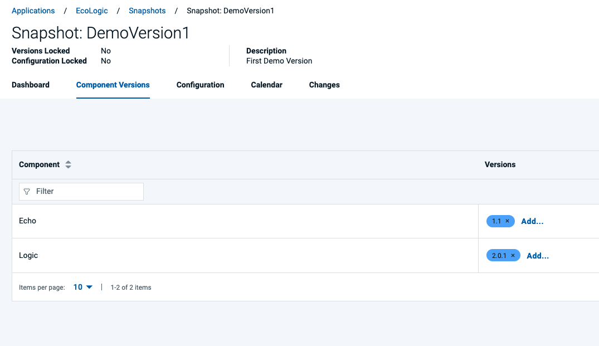The image size is (599, 346).
Task: Remove version 2.0.1 from Logic
Action: (513, 256)
